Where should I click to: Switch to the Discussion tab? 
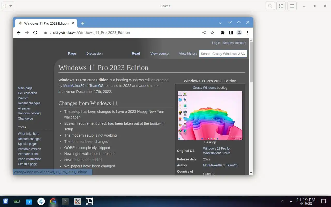point(94,53)
